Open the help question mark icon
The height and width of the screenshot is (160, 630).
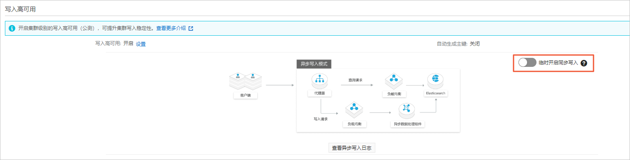(x=584, y=63)
